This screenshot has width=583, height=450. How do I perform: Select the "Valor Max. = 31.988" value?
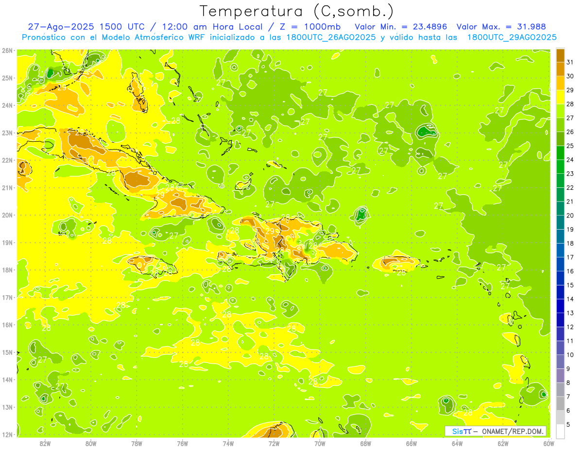(x=501, y=27)
